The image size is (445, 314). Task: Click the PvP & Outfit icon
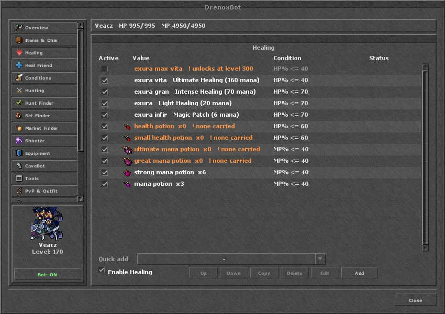coord(19,190)
